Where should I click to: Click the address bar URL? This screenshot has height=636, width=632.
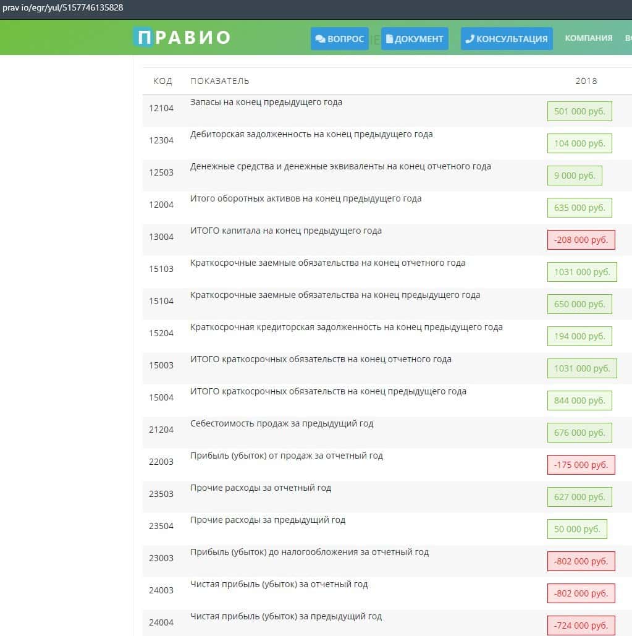63,7
